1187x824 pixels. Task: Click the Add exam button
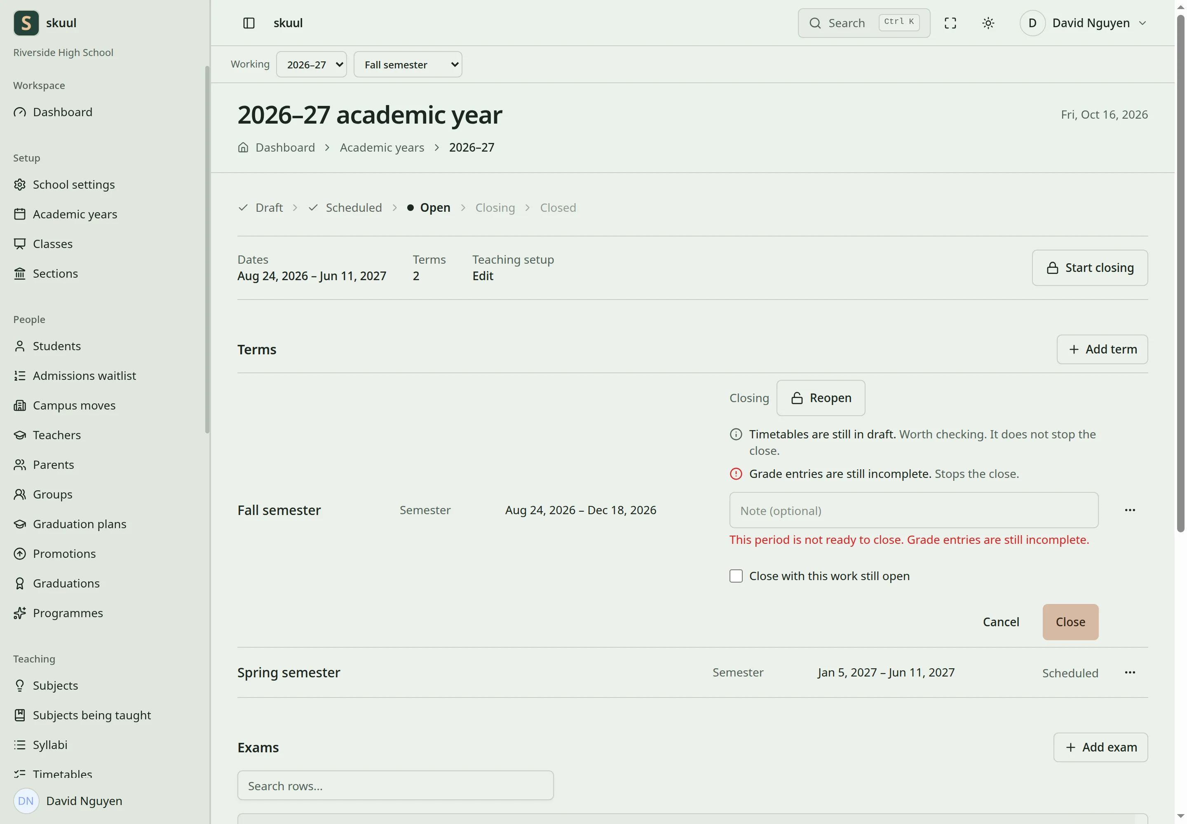1100,748
